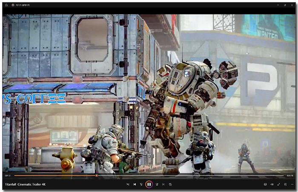Seek ahead on the unplayed progress bar
This screenshot has width=298, height=192.
point(191,175)
